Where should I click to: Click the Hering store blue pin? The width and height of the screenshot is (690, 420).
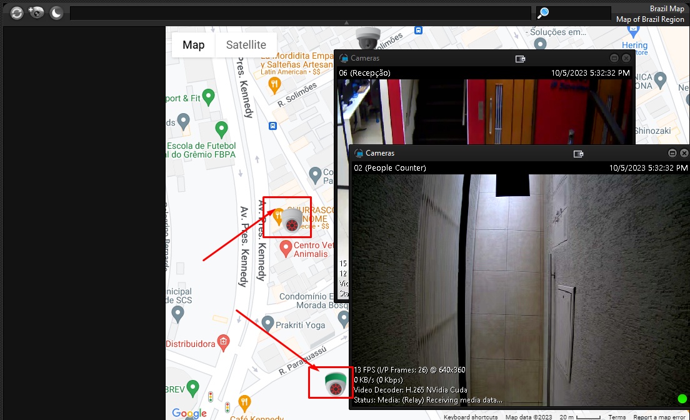coord(634,31)
